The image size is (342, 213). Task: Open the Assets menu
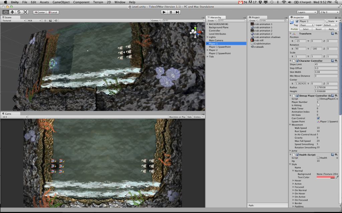click(44, 2)
